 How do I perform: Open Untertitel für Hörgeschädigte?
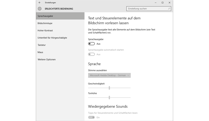52,38
